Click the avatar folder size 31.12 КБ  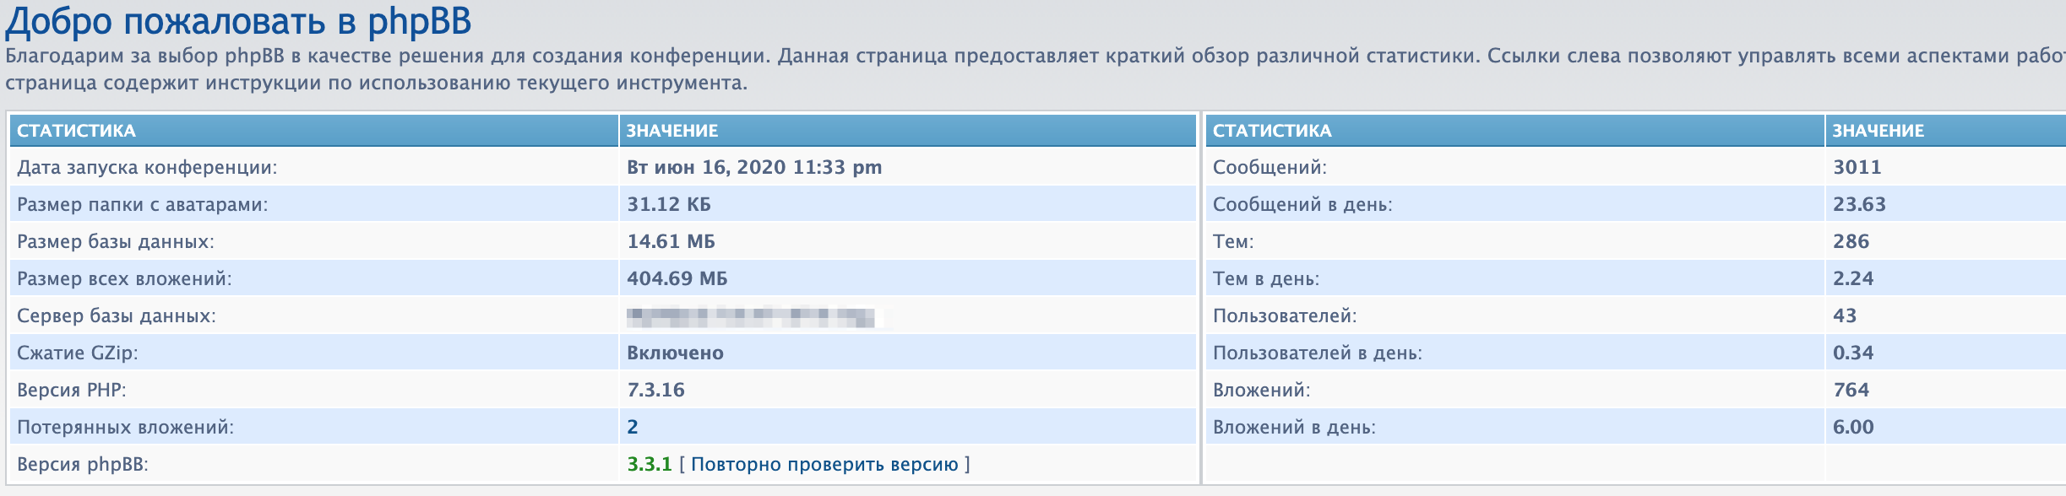pyautogui.click(x=668, y=204)
